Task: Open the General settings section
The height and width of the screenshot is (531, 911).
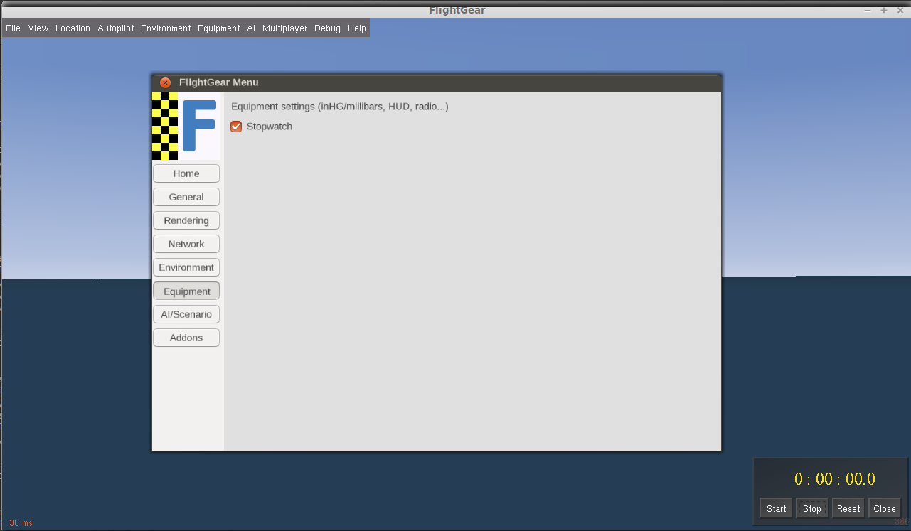Action: tap(186, 197)
